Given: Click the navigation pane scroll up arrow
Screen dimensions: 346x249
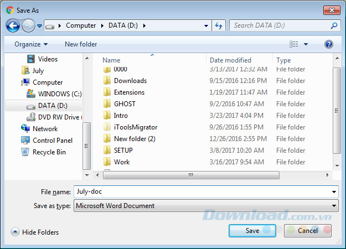Looking at the screenshot, I should click(87, 58).
